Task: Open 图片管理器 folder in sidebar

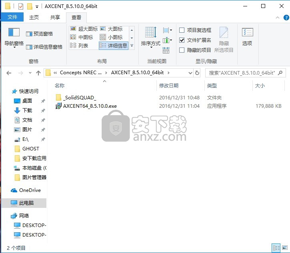Action: tap(30, 178)
